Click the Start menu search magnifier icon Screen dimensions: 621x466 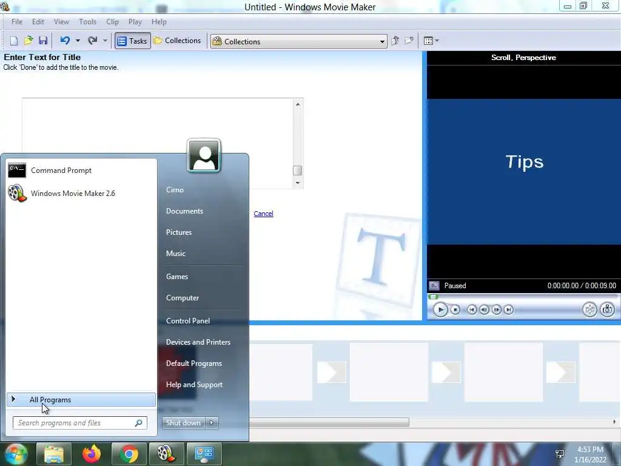[139, 423]
